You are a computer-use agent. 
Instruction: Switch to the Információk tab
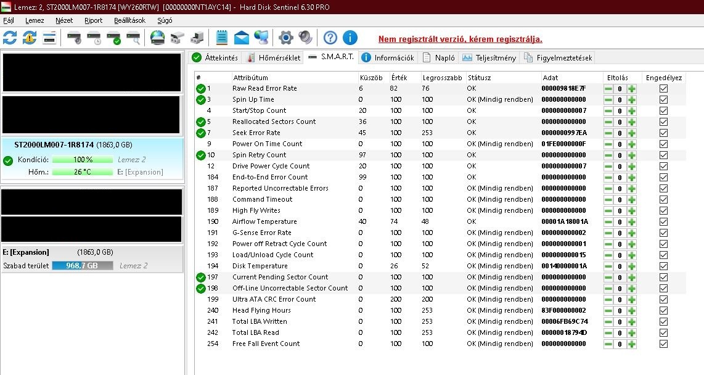click(x=388, y=57)
